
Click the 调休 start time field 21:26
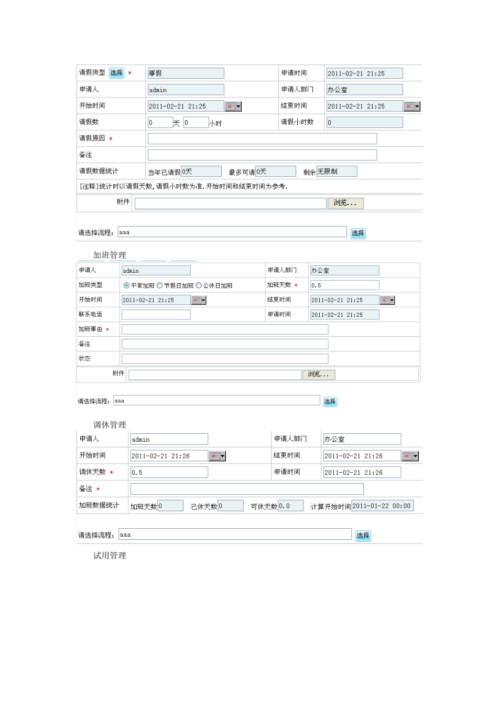[169, 456]
